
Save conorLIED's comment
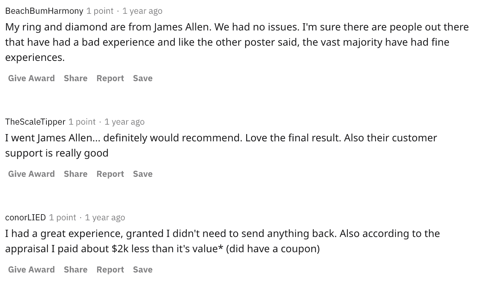coord(142,270)
